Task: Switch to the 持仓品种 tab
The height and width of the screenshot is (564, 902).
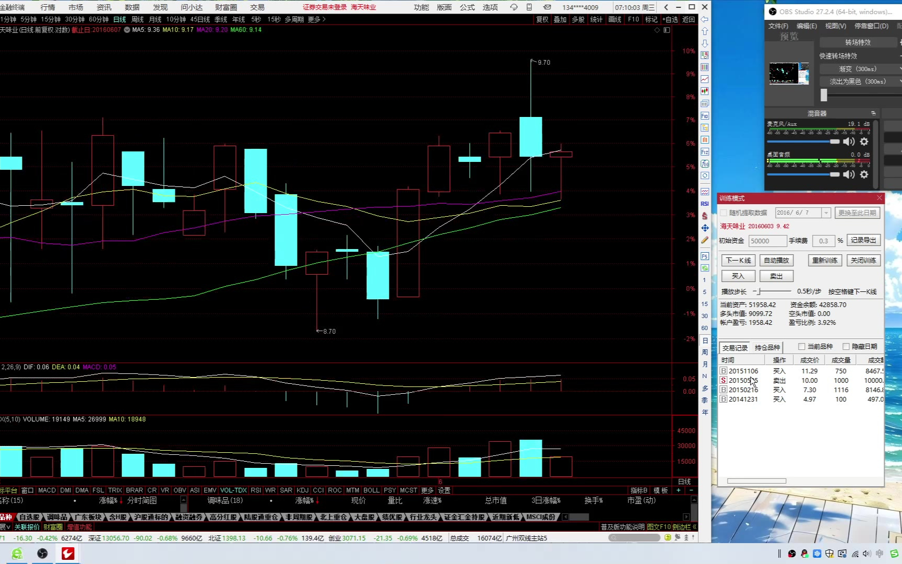Action: pyautogui.click(x=767, y=348)
